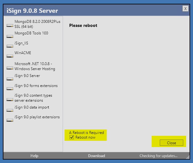This screenshot has height=163, width=193.
Task: Select iSign 9.0 content types server extensions
Action: click(33, 98)
